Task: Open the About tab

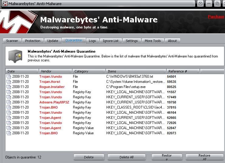Action: [x=172, y=41]
